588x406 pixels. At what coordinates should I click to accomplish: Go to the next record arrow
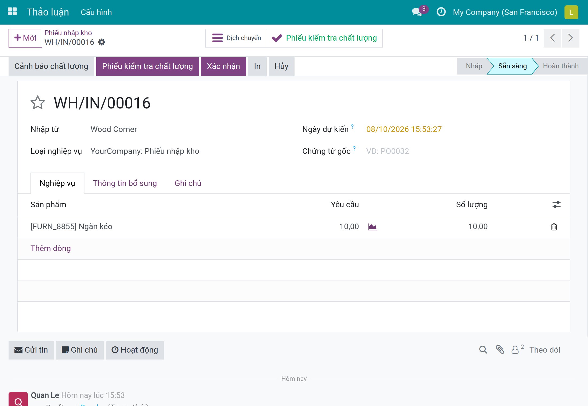571,38
